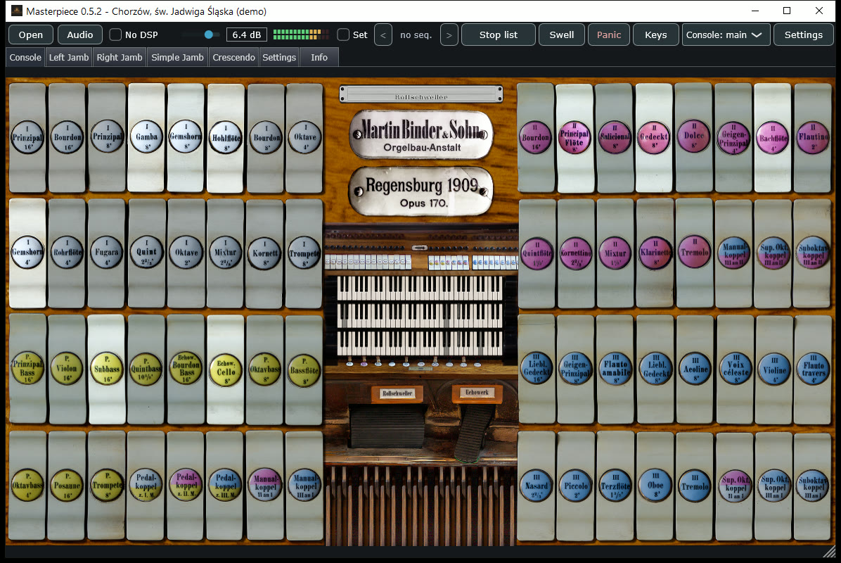
Task: Click the Open button
Action: [x=30, y=35]
